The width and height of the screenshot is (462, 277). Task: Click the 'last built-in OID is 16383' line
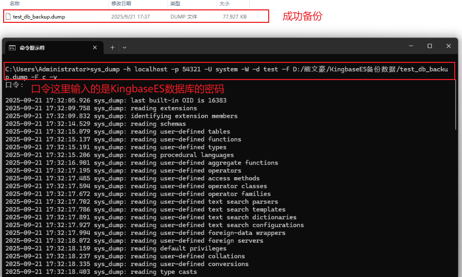[x=116, y=100]
